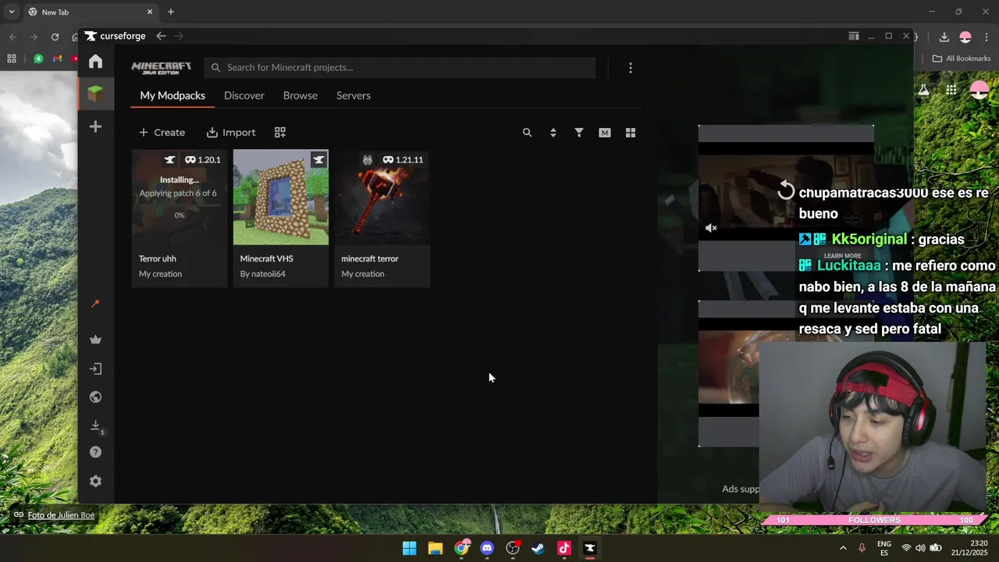Open Foto de Julien Boé link

point(61,515)
